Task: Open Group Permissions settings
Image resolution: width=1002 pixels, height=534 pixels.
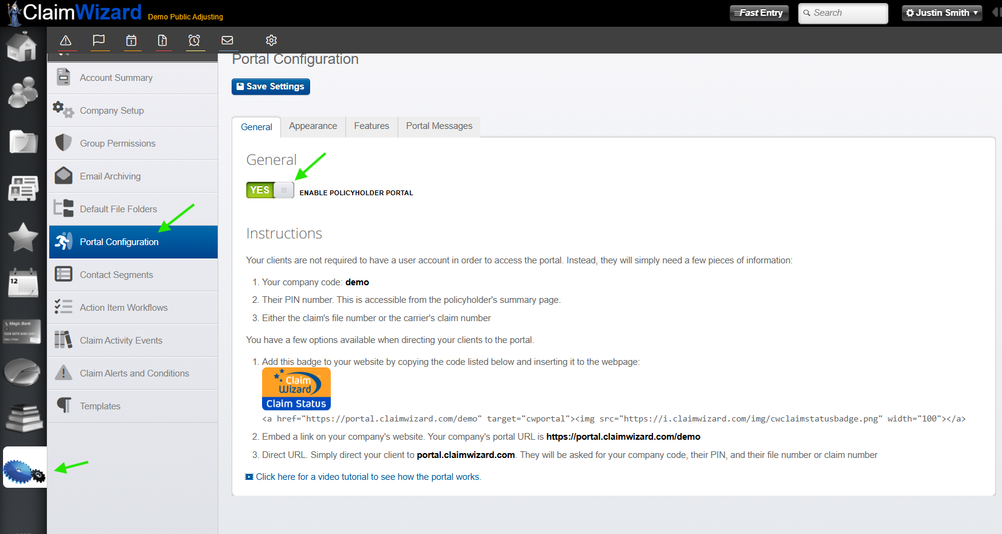Action: (x=133, y=144)
